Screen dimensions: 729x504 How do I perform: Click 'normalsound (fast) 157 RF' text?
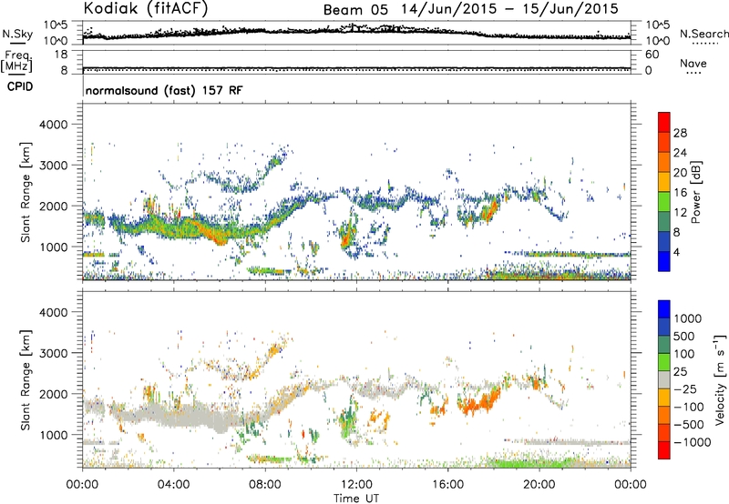tap(164, 90)
